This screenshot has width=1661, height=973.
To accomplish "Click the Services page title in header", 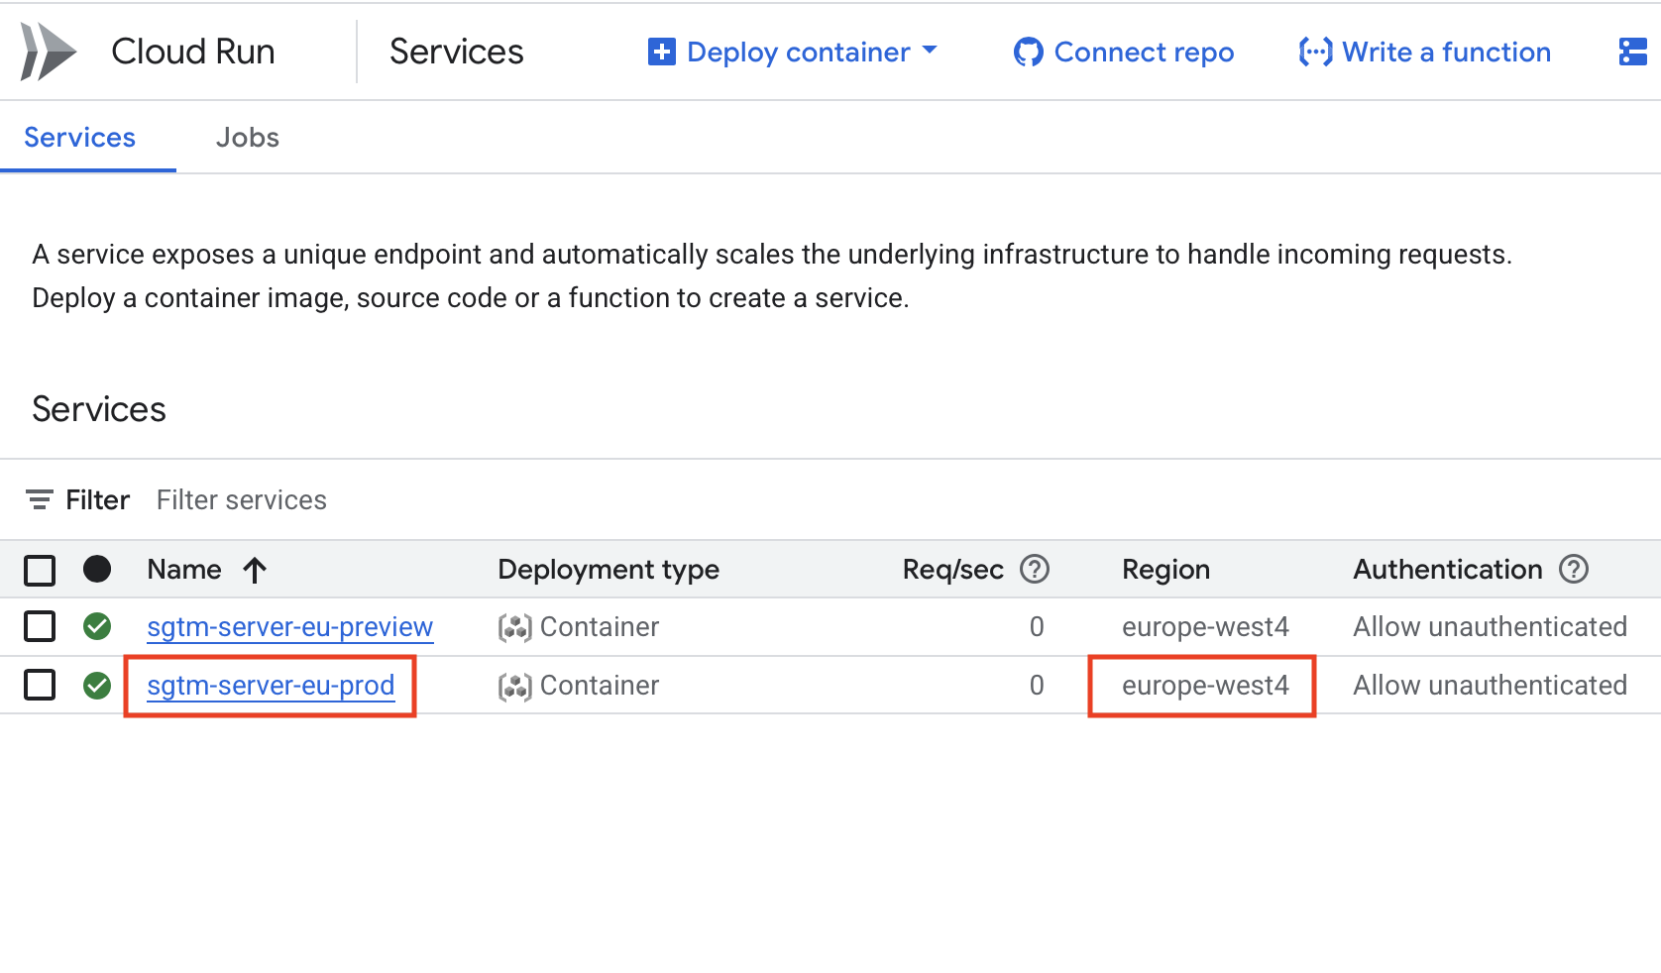I will [457, 52].
